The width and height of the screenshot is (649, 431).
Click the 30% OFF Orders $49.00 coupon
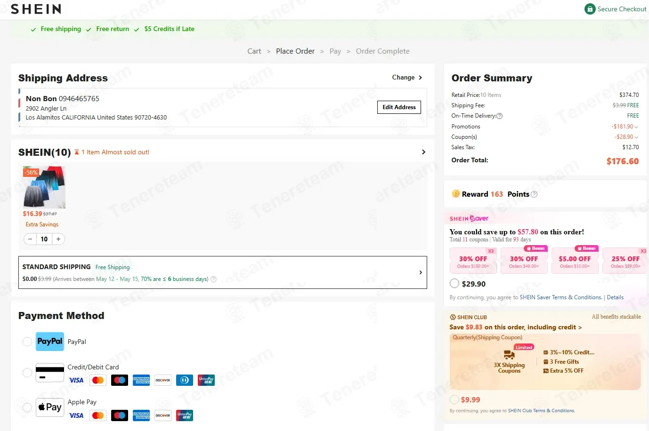[x=524, y=261]
